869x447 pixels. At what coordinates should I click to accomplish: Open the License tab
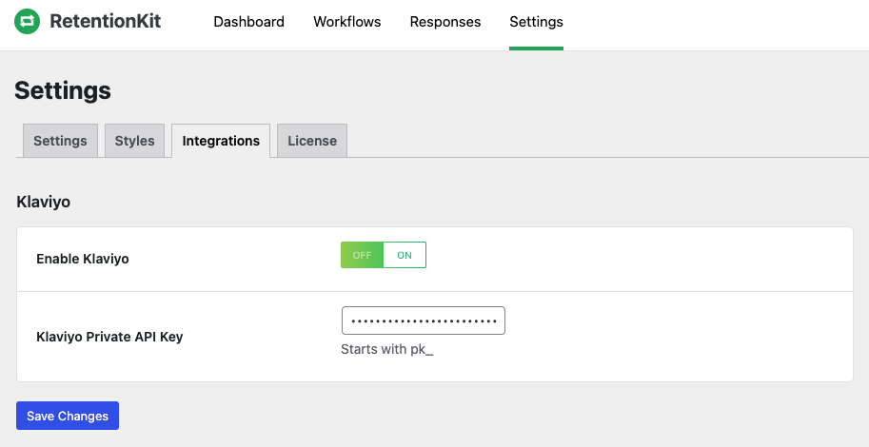312,141
